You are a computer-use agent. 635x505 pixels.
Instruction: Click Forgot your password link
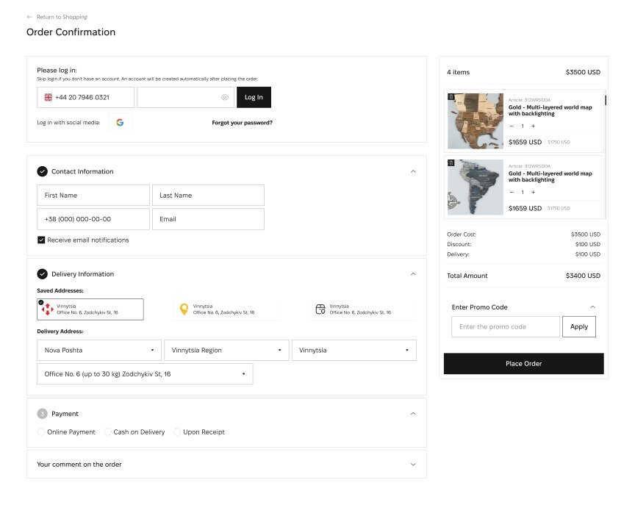tap(243, 123)
